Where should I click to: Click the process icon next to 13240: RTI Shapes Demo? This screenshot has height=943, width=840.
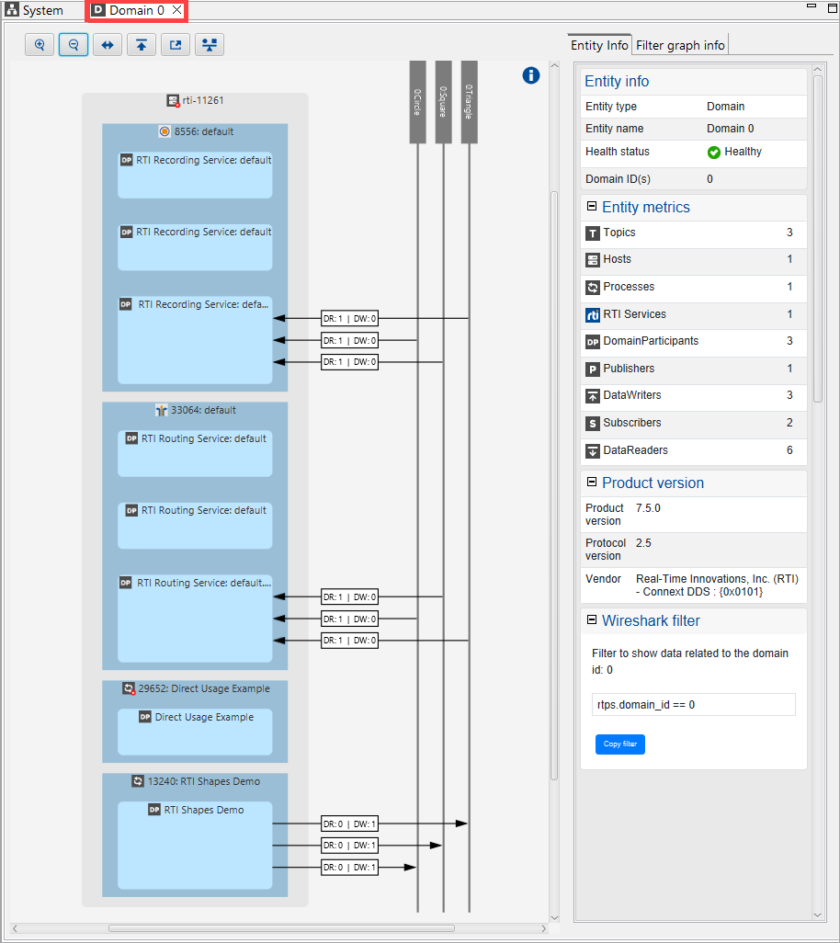pos(138,781)
